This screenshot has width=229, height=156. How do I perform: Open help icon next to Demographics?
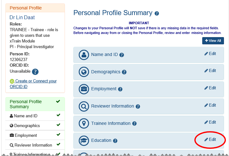click(x=124, y=72)
